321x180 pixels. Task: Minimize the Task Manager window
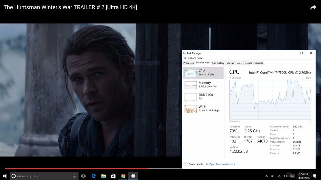point(292,53)
